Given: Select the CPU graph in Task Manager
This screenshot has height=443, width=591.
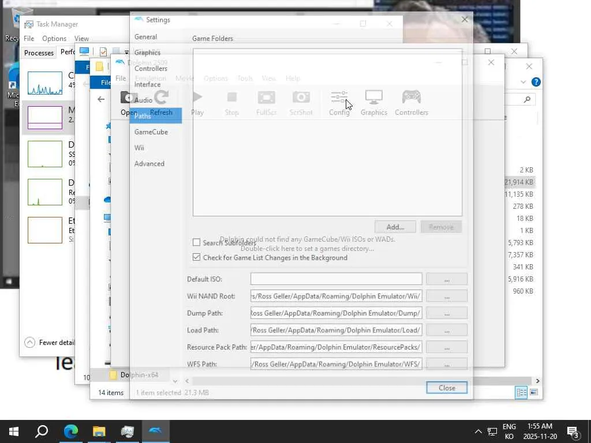Looking at the screenshot, I should pos(45,83).
